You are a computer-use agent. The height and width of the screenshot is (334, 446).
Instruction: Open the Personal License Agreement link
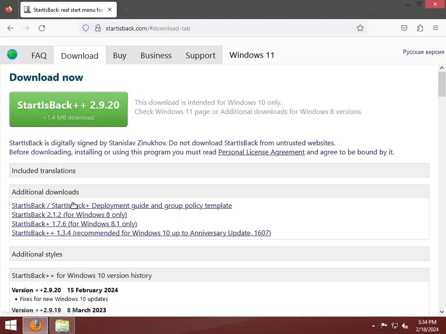(261, 152)
